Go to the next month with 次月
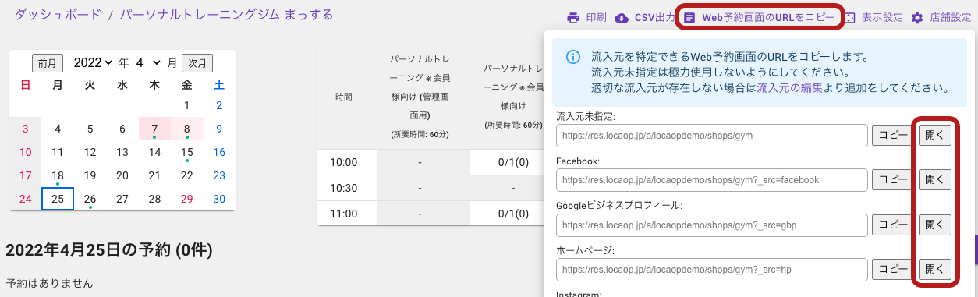Screen dimensions: 978x297 point(197,63)
